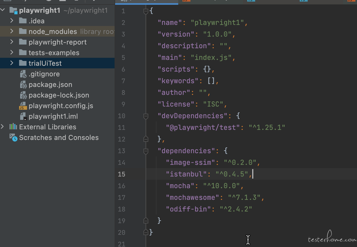This screenshot has height=247, width=357.
Task: Click the "^0.2.0" image-ssim version value
Action: pos(240,162)
